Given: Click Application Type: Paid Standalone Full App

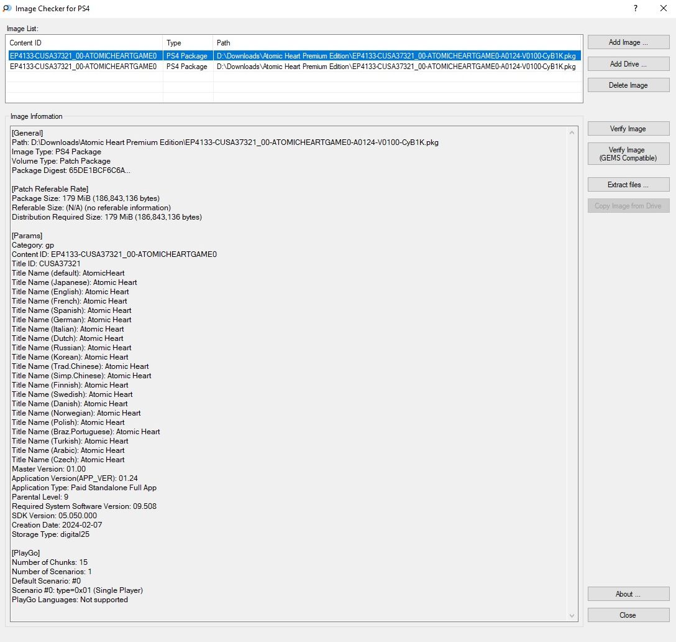Looking at the screenshot, I should (x=84, y=488).
